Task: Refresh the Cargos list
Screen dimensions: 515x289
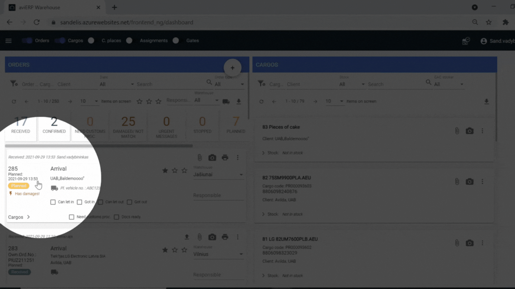Action: coord(261,101)
